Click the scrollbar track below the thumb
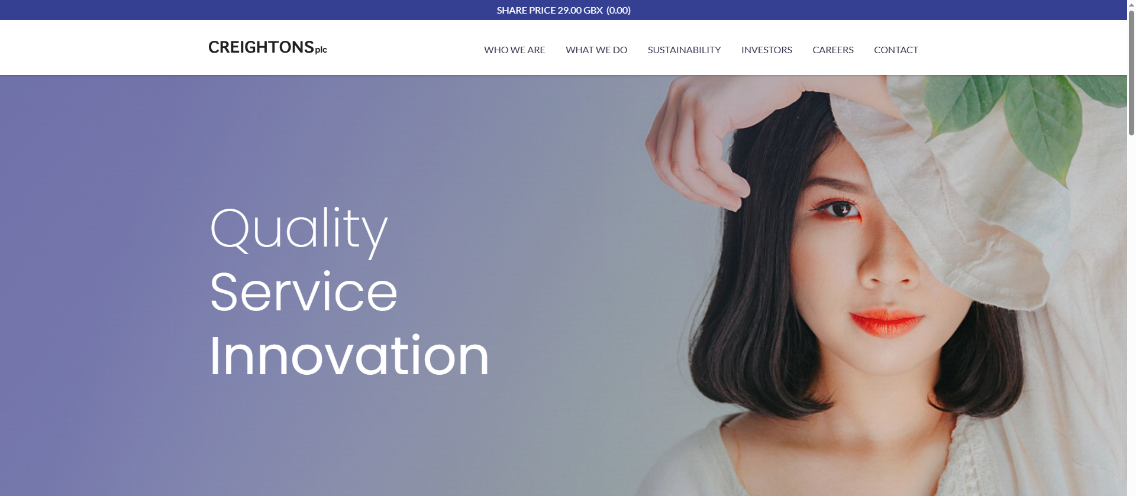 pos(1131,313)
